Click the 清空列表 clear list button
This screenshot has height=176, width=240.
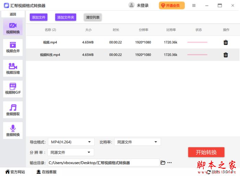pos(93,17)
